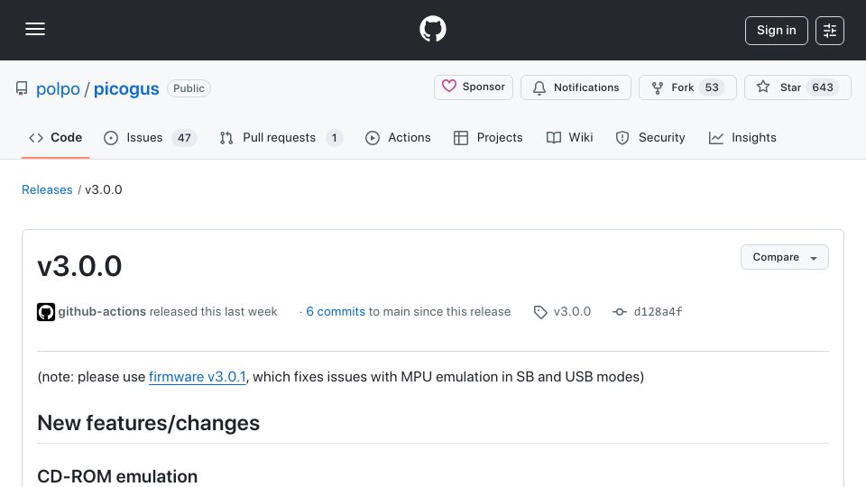Open the 6 commits link

336,311
